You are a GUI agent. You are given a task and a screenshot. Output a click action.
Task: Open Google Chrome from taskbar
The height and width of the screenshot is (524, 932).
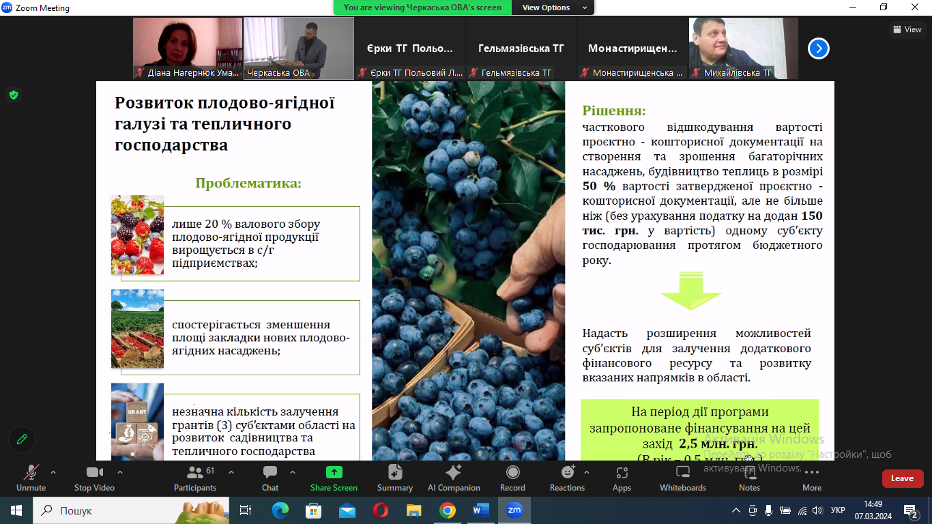click(447, 510)
